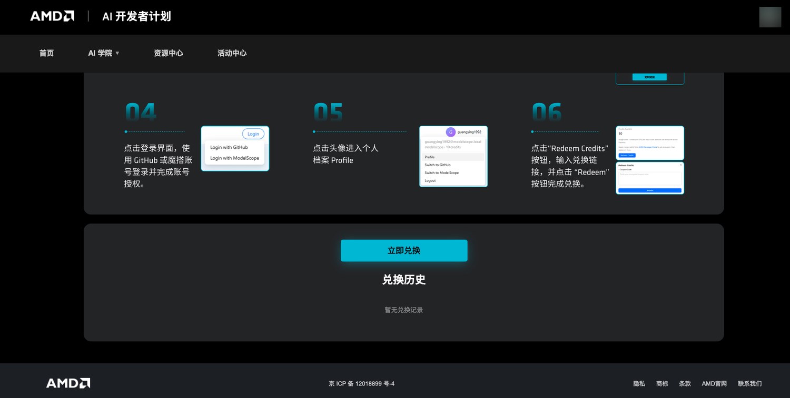Screen dimensions: 790x398
Task: Open the 联系我们 footer link
Action: click(x=750, y=384)
